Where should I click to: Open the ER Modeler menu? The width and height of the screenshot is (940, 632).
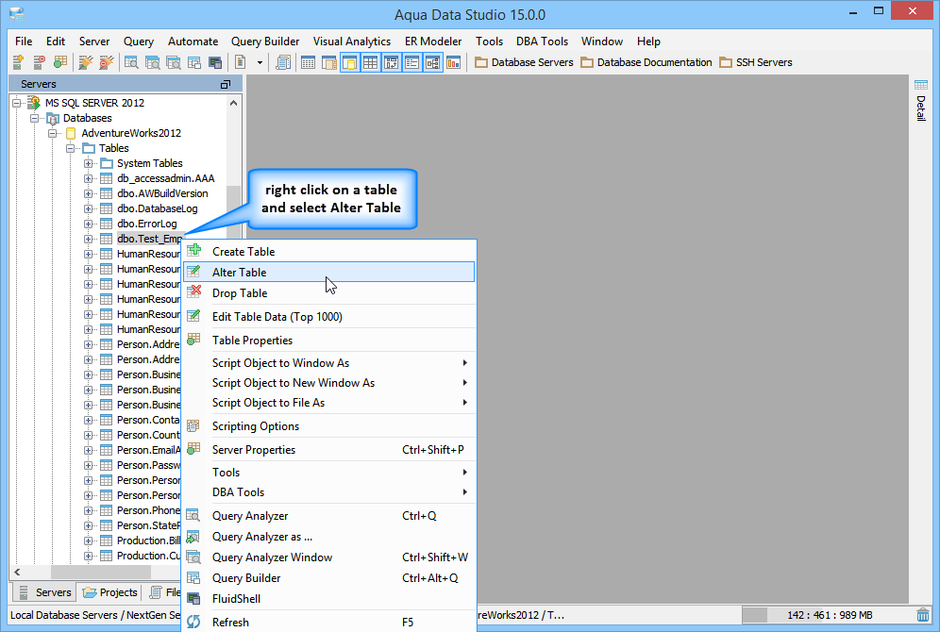click(433, 42)
